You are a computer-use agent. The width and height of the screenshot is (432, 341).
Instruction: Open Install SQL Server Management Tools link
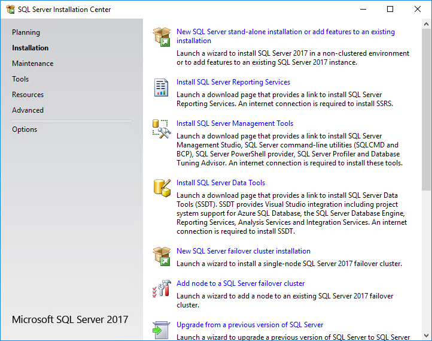[235, 123]
